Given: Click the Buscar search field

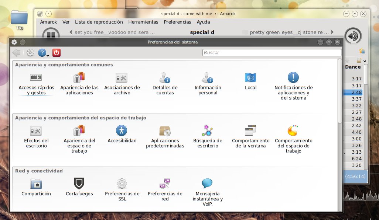Looking at the screenshot, I should click(x=272, y=53).
